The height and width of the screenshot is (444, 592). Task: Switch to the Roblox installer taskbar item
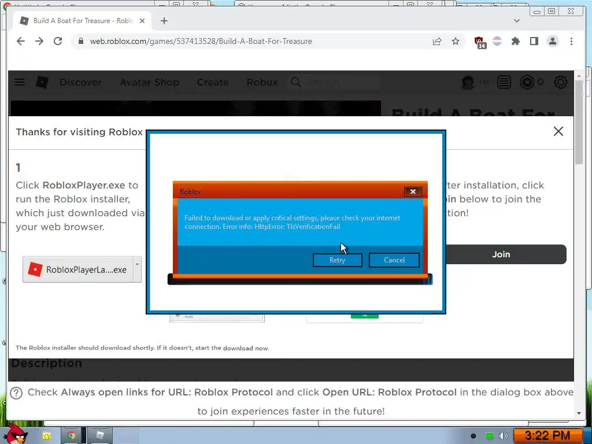(99, 436)
